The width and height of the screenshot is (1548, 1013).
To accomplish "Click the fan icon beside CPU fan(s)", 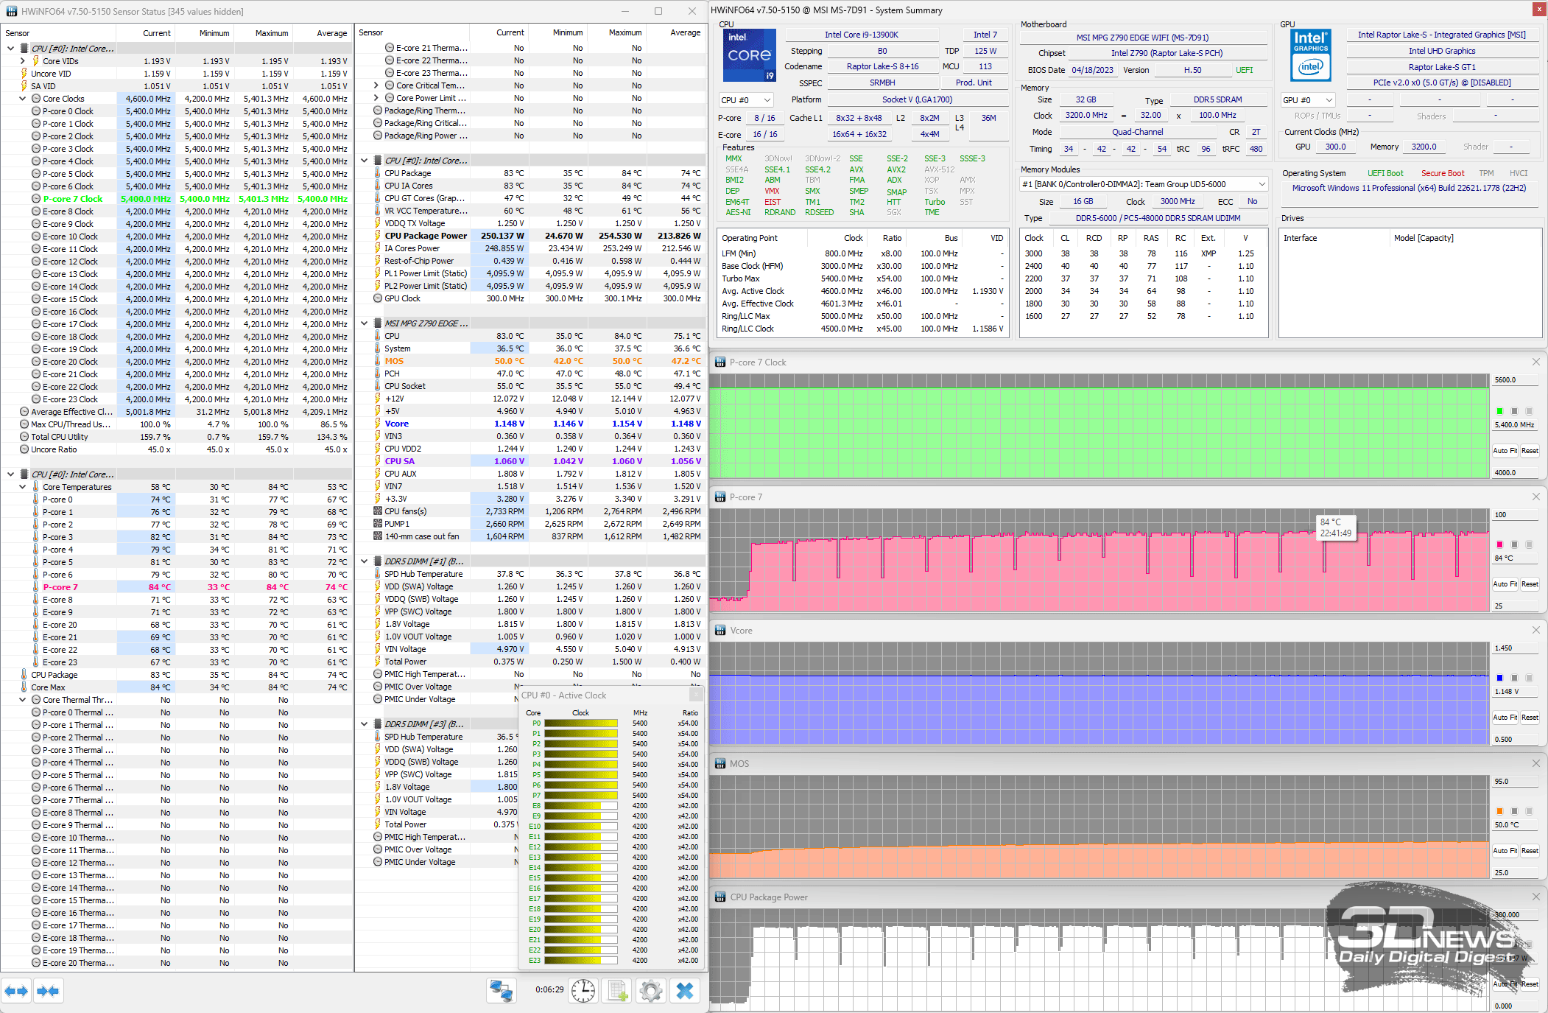I will tap(378, 511).
